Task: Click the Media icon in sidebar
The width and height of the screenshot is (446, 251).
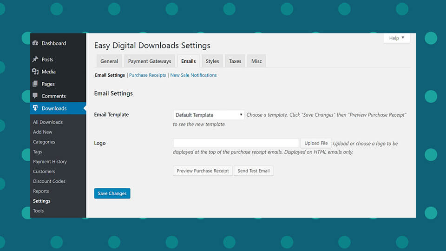Action: pos(35,72)
